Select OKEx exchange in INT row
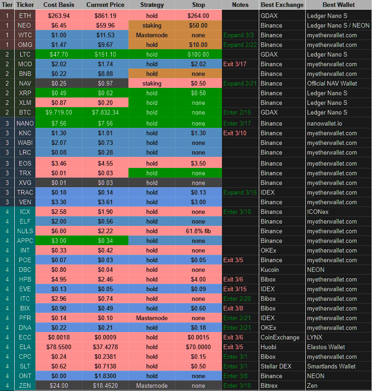Image resolution: width=372 pixels, height=391 pixels. pyautogui.click(x=282, y=250)
